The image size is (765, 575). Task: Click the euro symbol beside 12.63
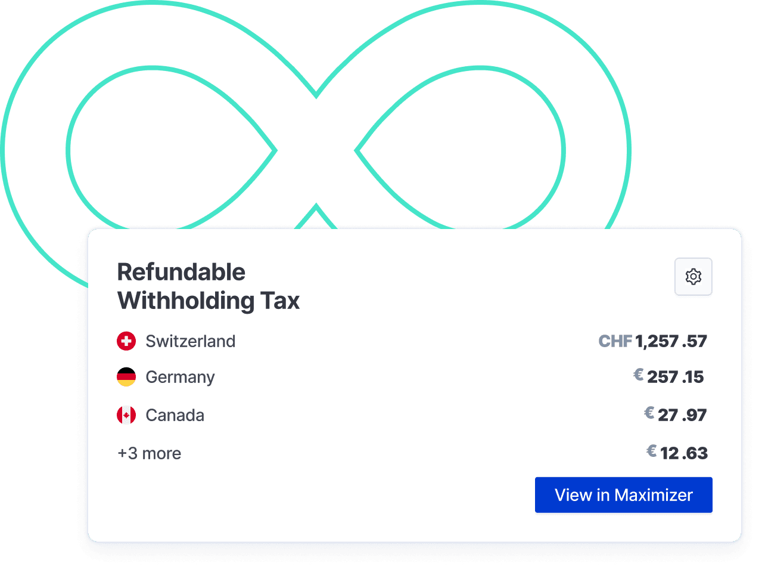(651, 452)
